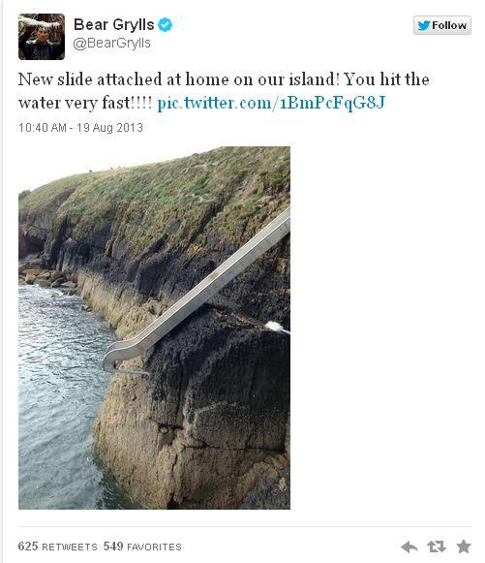
Task: Click the Twitter bird icon in Follow
Action: 424,25
